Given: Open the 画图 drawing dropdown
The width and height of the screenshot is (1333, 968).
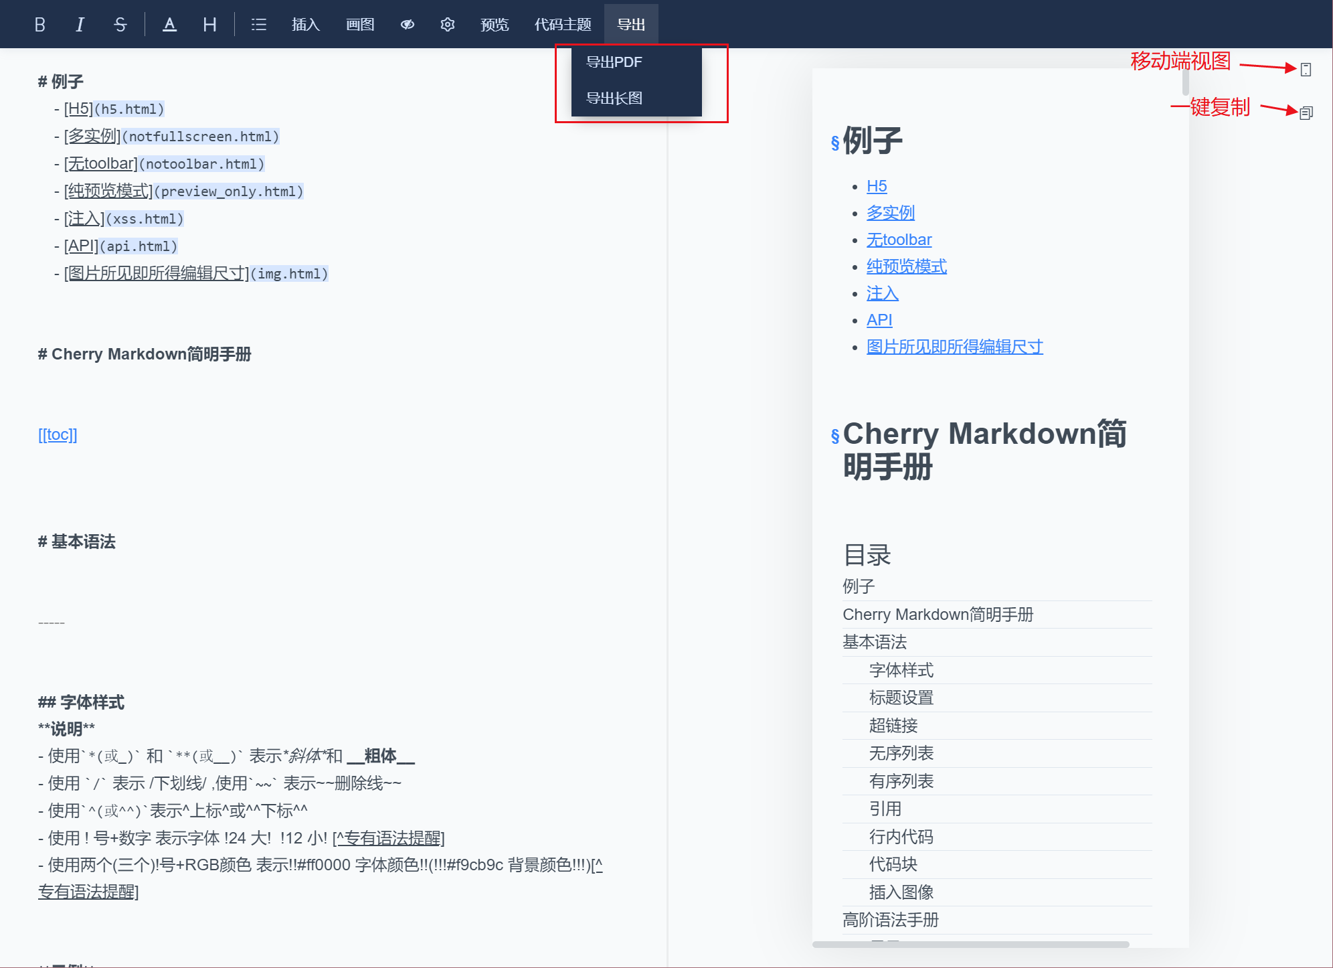Looking at the screenshot, I should coord(360,25).
